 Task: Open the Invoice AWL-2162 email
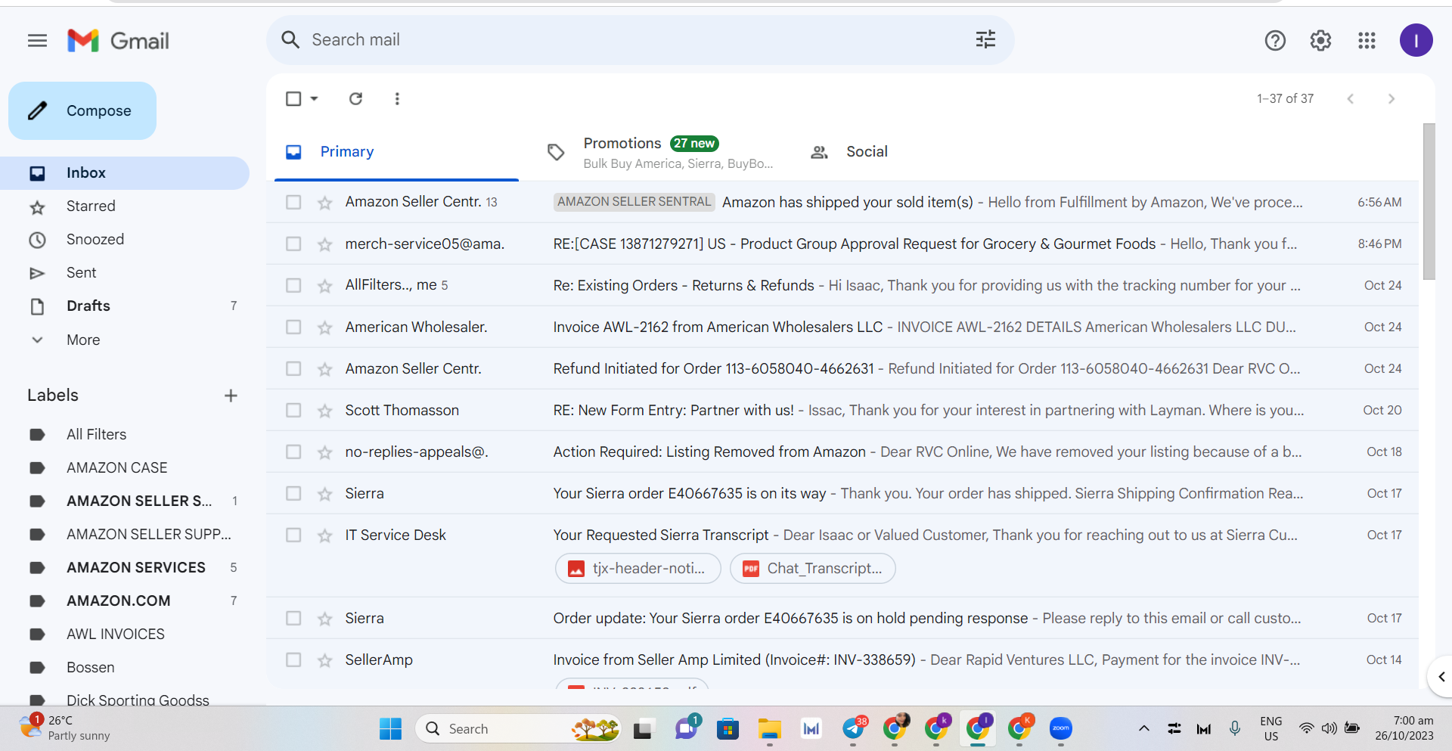(x=842, y=327)
